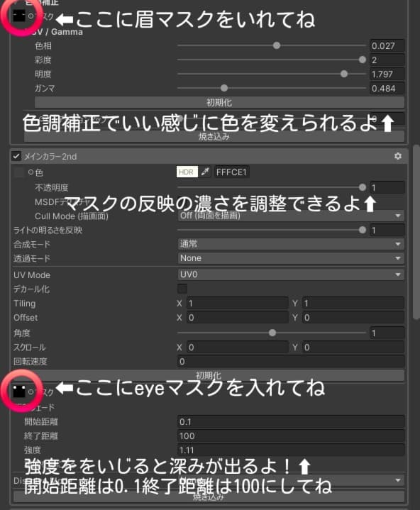Click the 回転速度 label
The height and width of the screenshot is (510, 420).
[x=31, y=361]
